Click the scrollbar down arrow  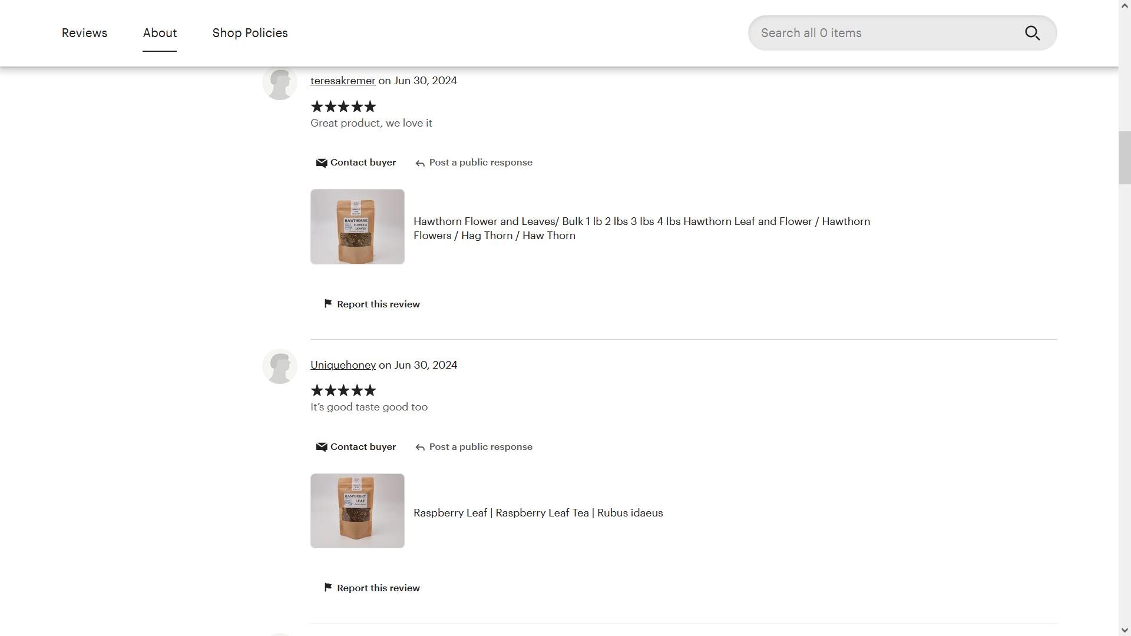pyautogui.click(x=1125, y=630)
